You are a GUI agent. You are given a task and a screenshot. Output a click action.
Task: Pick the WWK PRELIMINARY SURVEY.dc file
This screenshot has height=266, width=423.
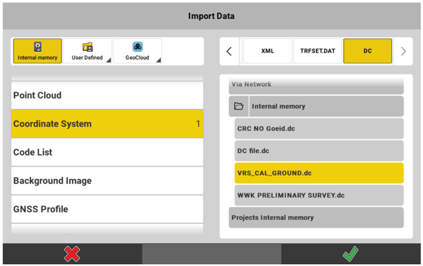(318, 195)
